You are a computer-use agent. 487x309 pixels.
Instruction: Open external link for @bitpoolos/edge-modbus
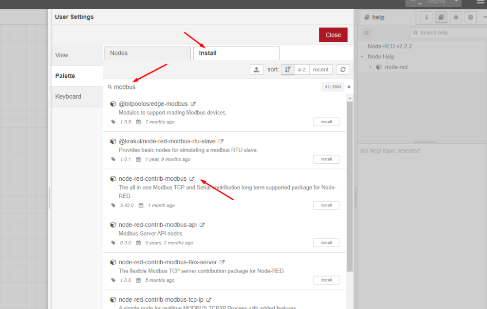193,104
